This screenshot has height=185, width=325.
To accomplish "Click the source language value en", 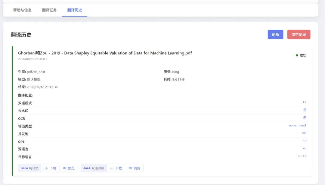I will [x=305, y=148].
